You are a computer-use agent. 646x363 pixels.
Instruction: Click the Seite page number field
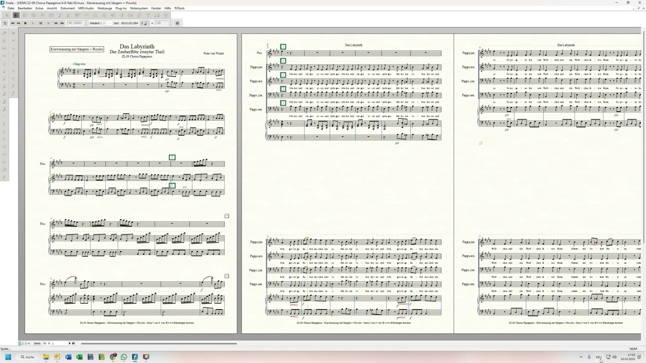(59, 343)
